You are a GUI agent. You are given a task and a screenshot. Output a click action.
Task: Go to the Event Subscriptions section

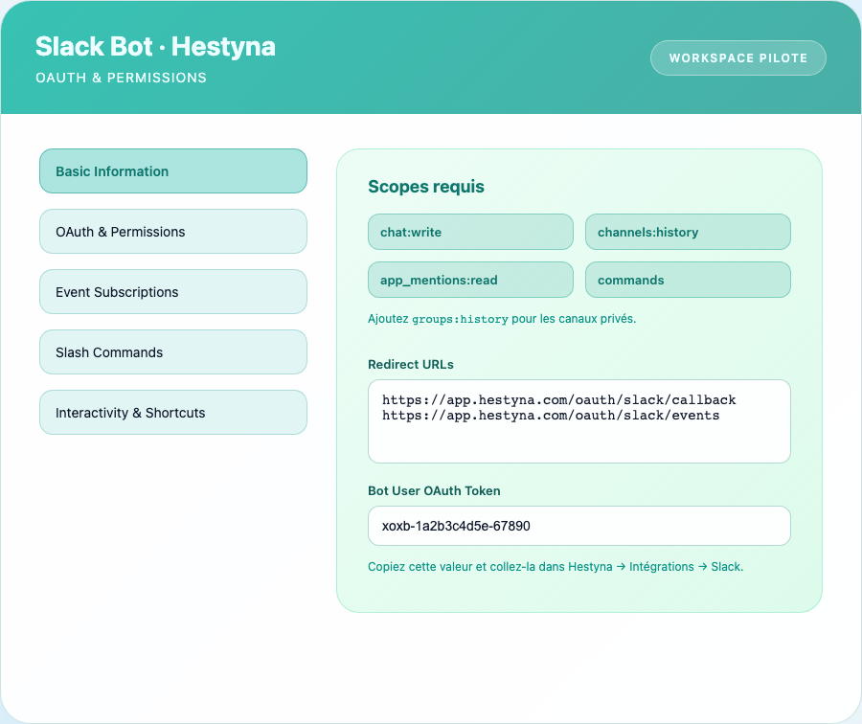point(172,292)
